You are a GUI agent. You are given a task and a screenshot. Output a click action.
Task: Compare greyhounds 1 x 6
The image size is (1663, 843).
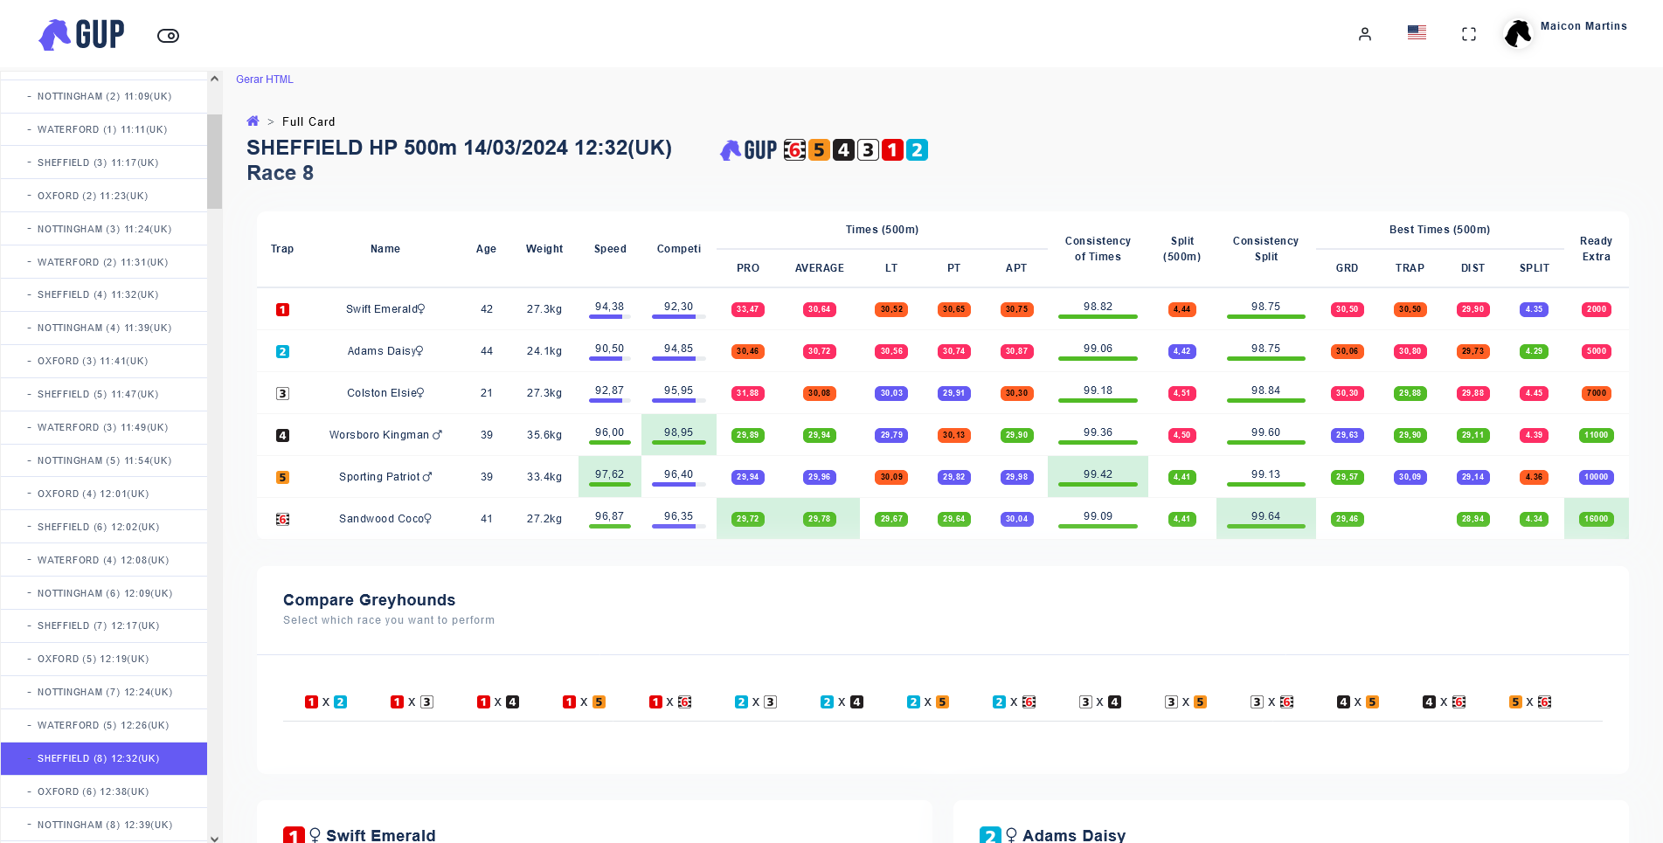670,701
